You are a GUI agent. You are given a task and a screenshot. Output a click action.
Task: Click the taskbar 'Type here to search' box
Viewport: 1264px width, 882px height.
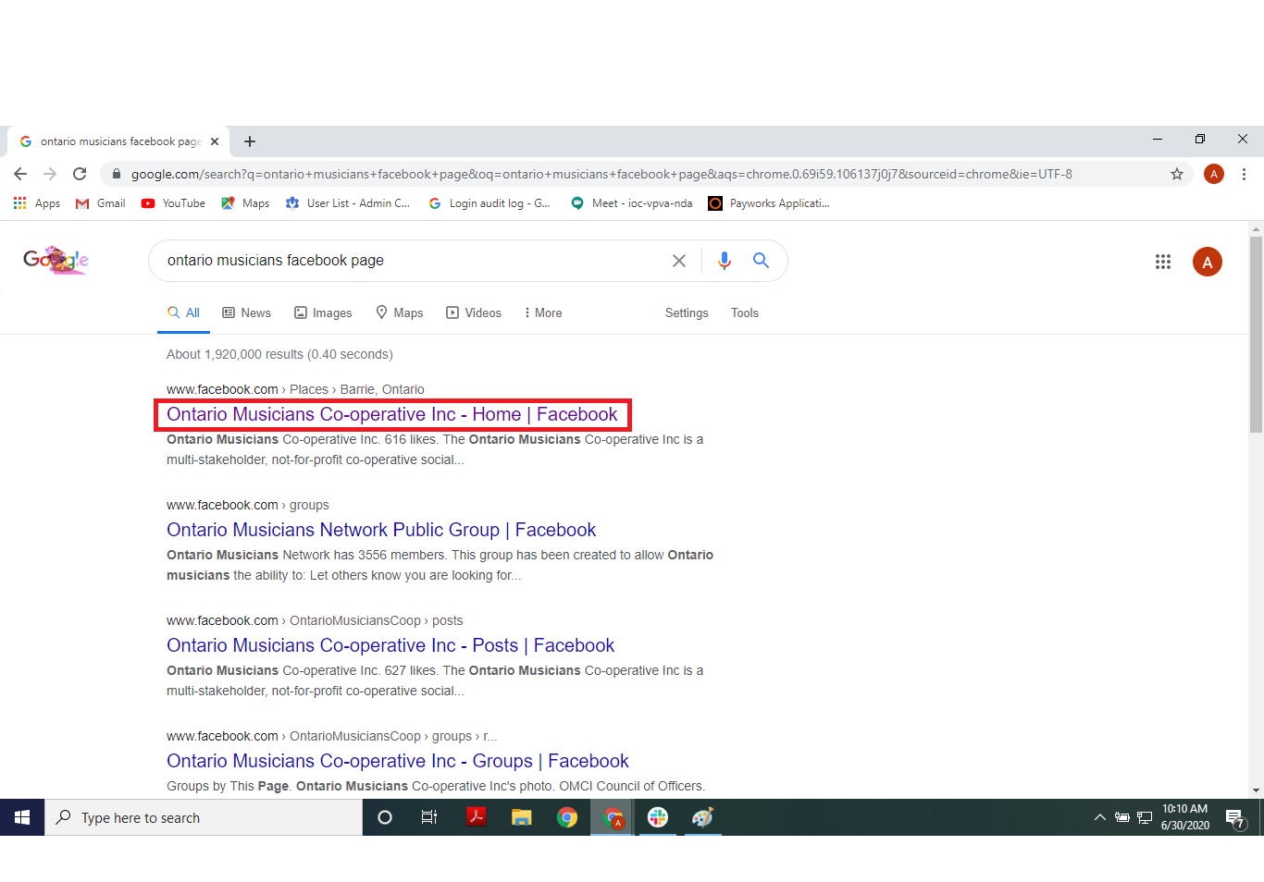tap(204, 817)
